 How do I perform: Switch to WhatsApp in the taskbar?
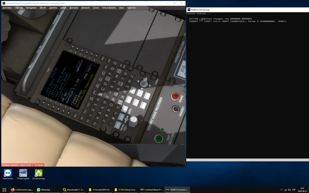tap(47, 190)
